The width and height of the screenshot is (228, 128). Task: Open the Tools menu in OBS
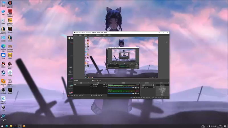104,35
